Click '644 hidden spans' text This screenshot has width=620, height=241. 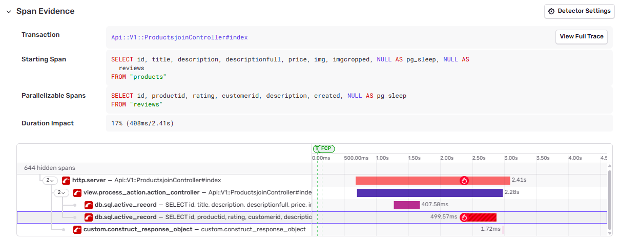[50, 168]
